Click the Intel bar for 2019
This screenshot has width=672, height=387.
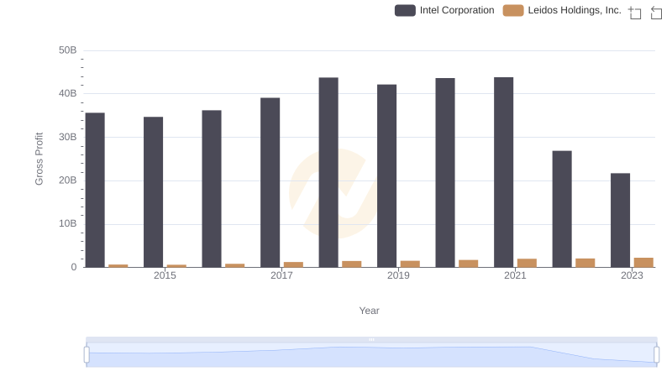point(387,176)
